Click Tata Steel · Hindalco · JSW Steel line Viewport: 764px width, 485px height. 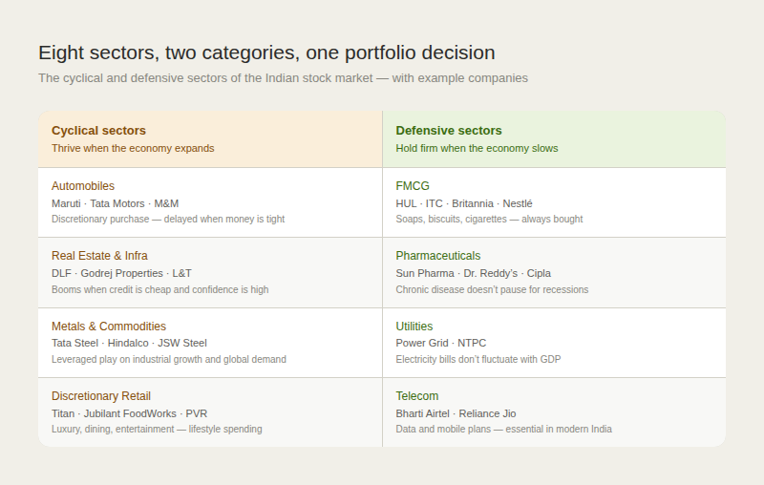(129, 343)
